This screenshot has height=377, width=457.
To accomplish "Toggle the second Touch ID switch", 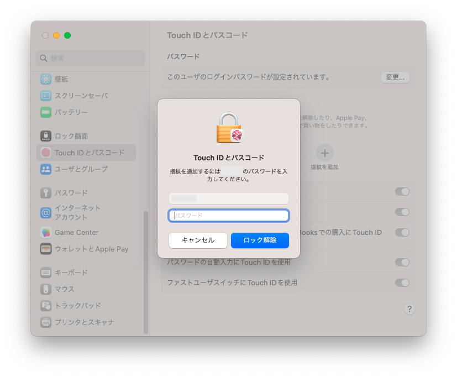I will pos(402,212).
